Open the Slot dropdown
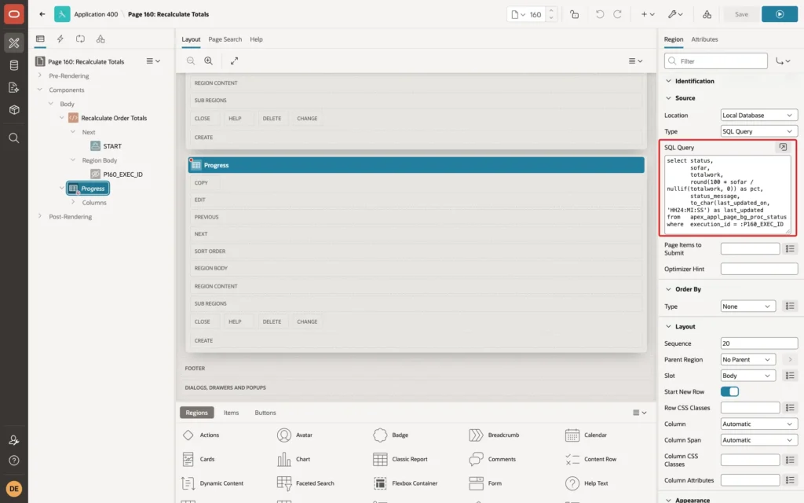Image resolution: width=804 pixels, height=503 pixels. pyautogui.click(x=747, y=376)
